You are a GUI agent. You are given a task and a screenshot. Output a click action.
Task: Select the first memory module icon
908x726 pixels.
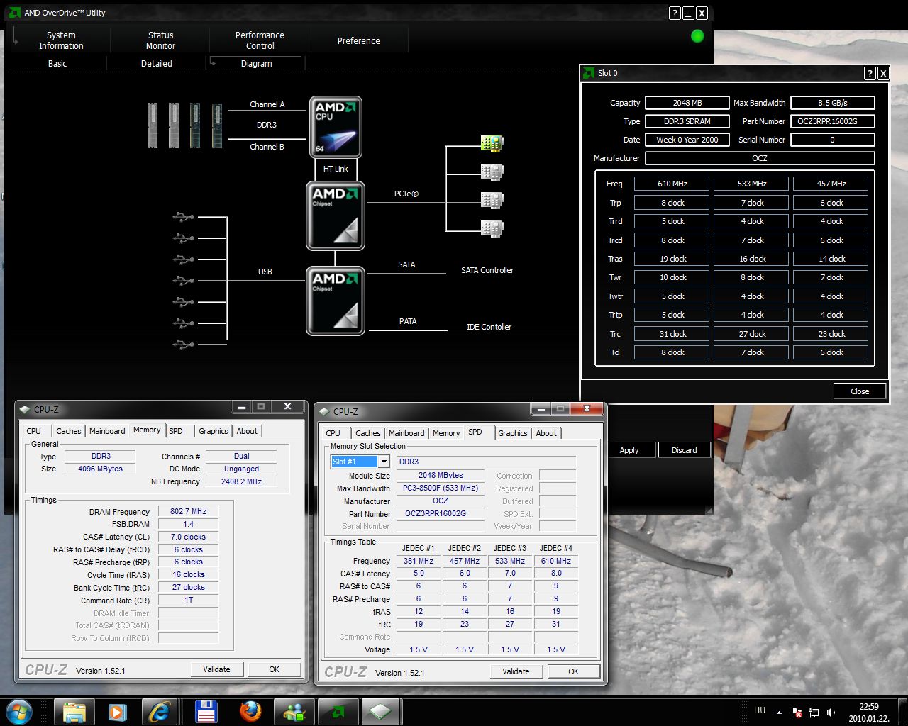153,125
